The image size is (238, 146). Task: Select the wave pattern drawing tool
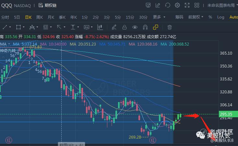tap(32, 27)
